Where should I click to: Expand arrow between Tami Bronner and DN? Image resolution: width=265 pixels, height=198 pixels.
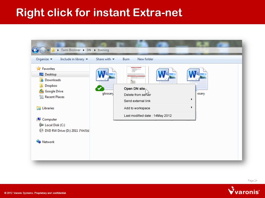click(83, 50)
